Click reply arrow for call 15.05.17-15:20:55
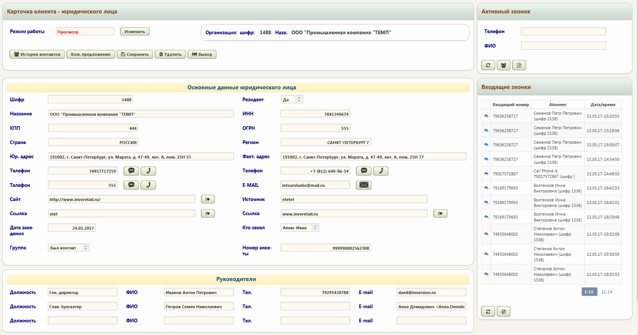The width and height of the screenshot is (638, 335). pyautogui.click(x=486, y=116)
